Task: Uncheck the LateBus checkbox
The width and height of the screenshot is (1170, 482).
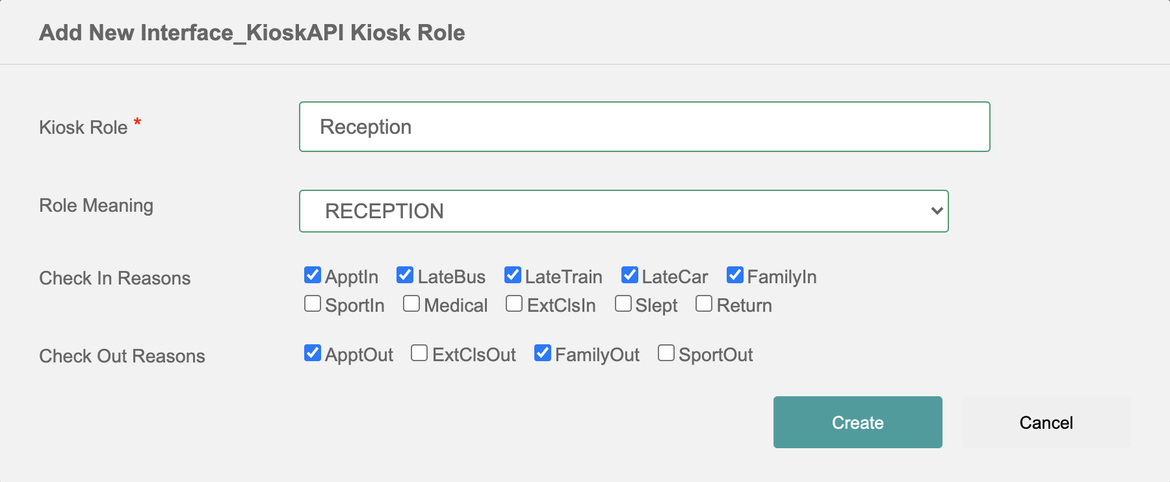Action: coord(405,275)
